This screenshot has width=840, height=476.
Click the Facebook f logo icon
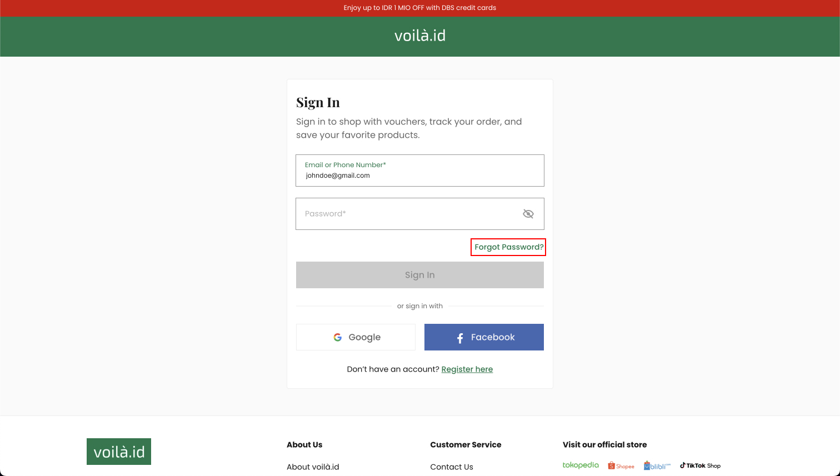pyautogui.click(x=460, y=338)
